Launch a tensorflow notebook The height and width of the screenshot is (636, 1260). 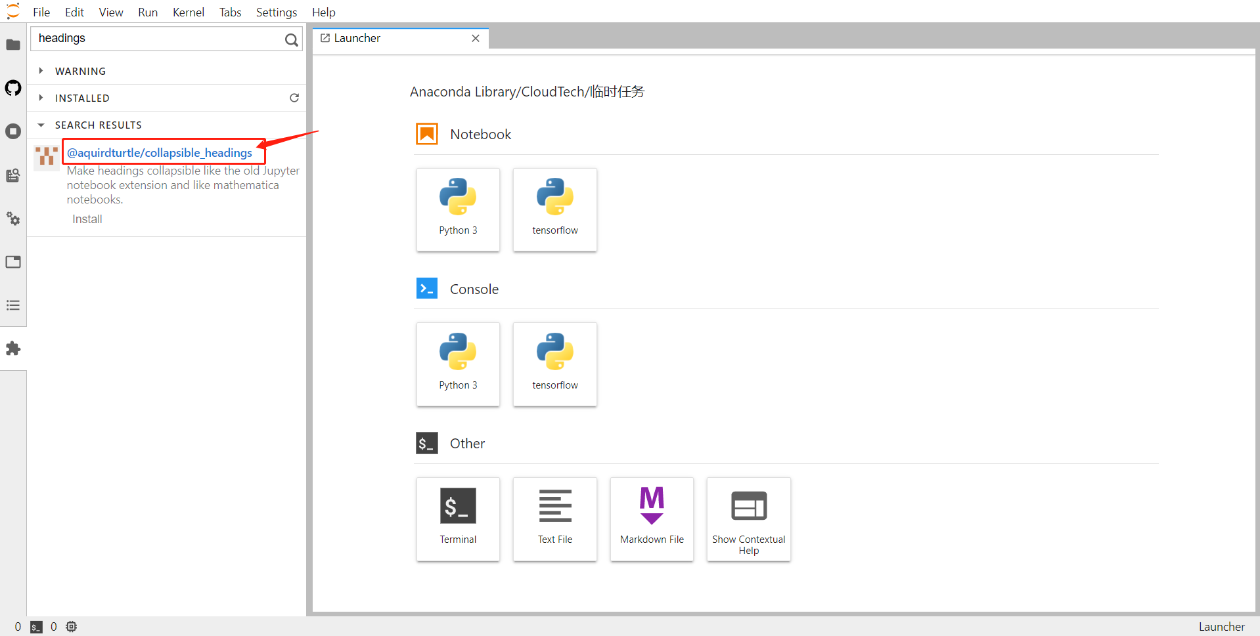pyautogui.click(x=555, y=209)
